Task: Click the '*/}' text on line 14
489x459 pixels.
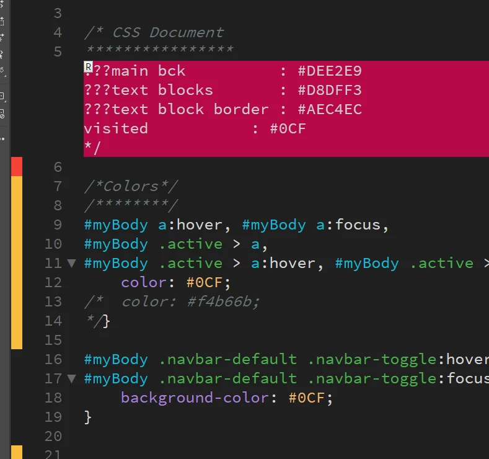Action: click(x=97, y=321)
